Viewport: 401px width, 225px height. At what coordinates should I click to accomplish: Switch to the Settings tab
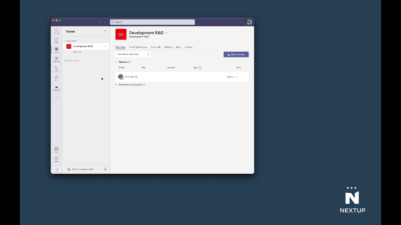(168, 47)
